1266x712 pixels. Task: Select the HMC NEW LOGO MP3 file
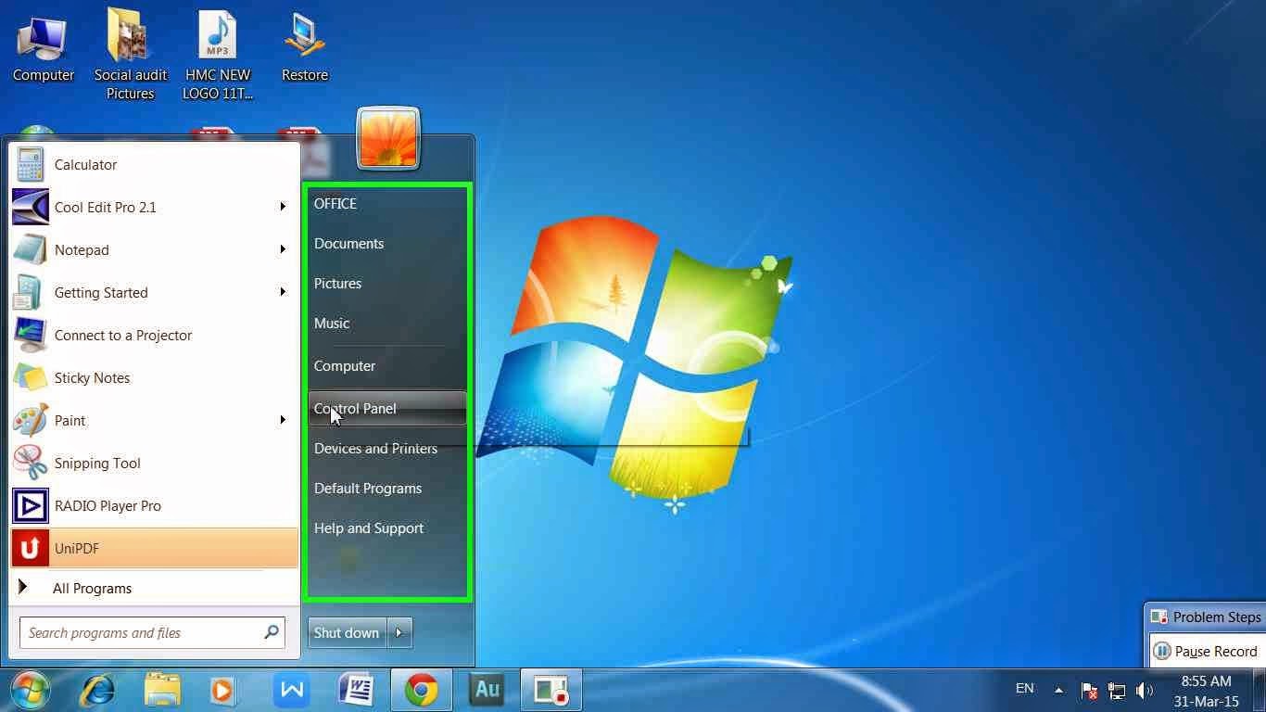tap(218, 55)
